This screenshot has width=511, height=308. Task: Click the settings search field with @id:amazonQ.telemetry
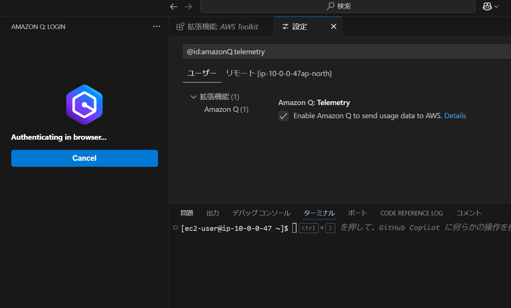(346, 52)
